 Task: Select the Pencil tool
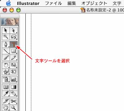tap(14, 57)
